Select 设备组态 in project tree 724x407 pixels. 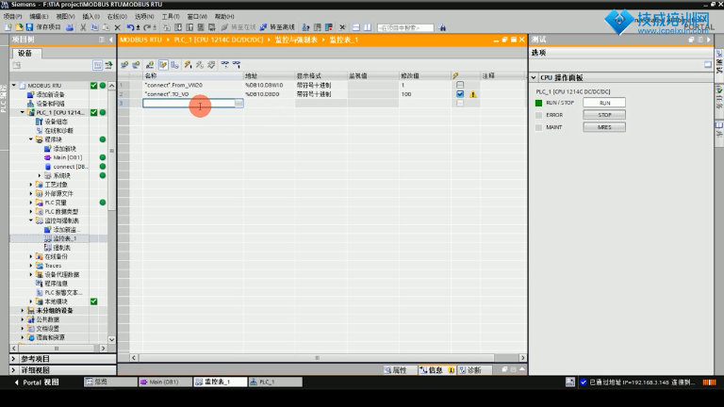pos(56,122)
